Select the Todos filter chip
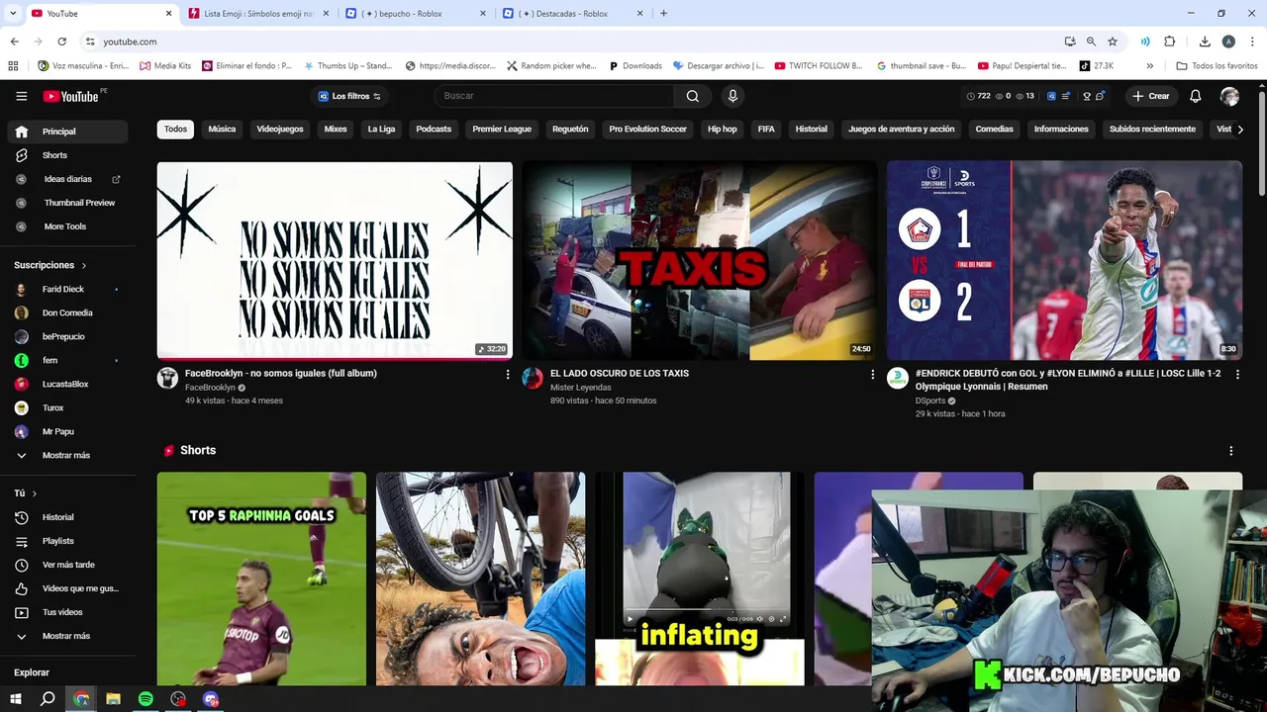1267x712 pixels. [175, 129]
